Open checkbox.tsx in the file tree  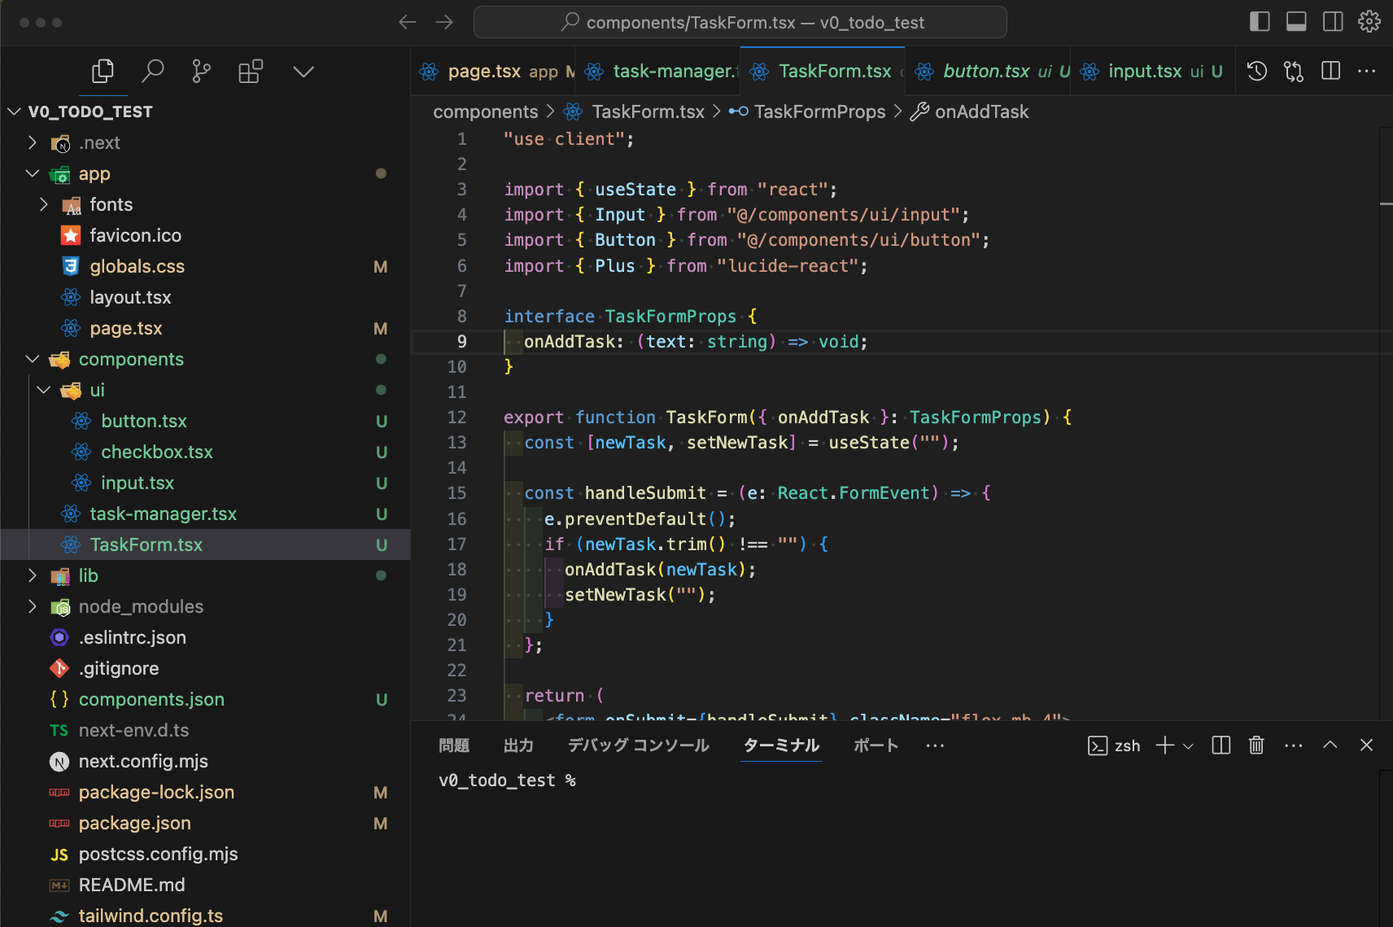click(156, 452)
